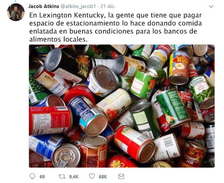
Task: Open the @atkins_jacob1 handle link
Action: 78,6
